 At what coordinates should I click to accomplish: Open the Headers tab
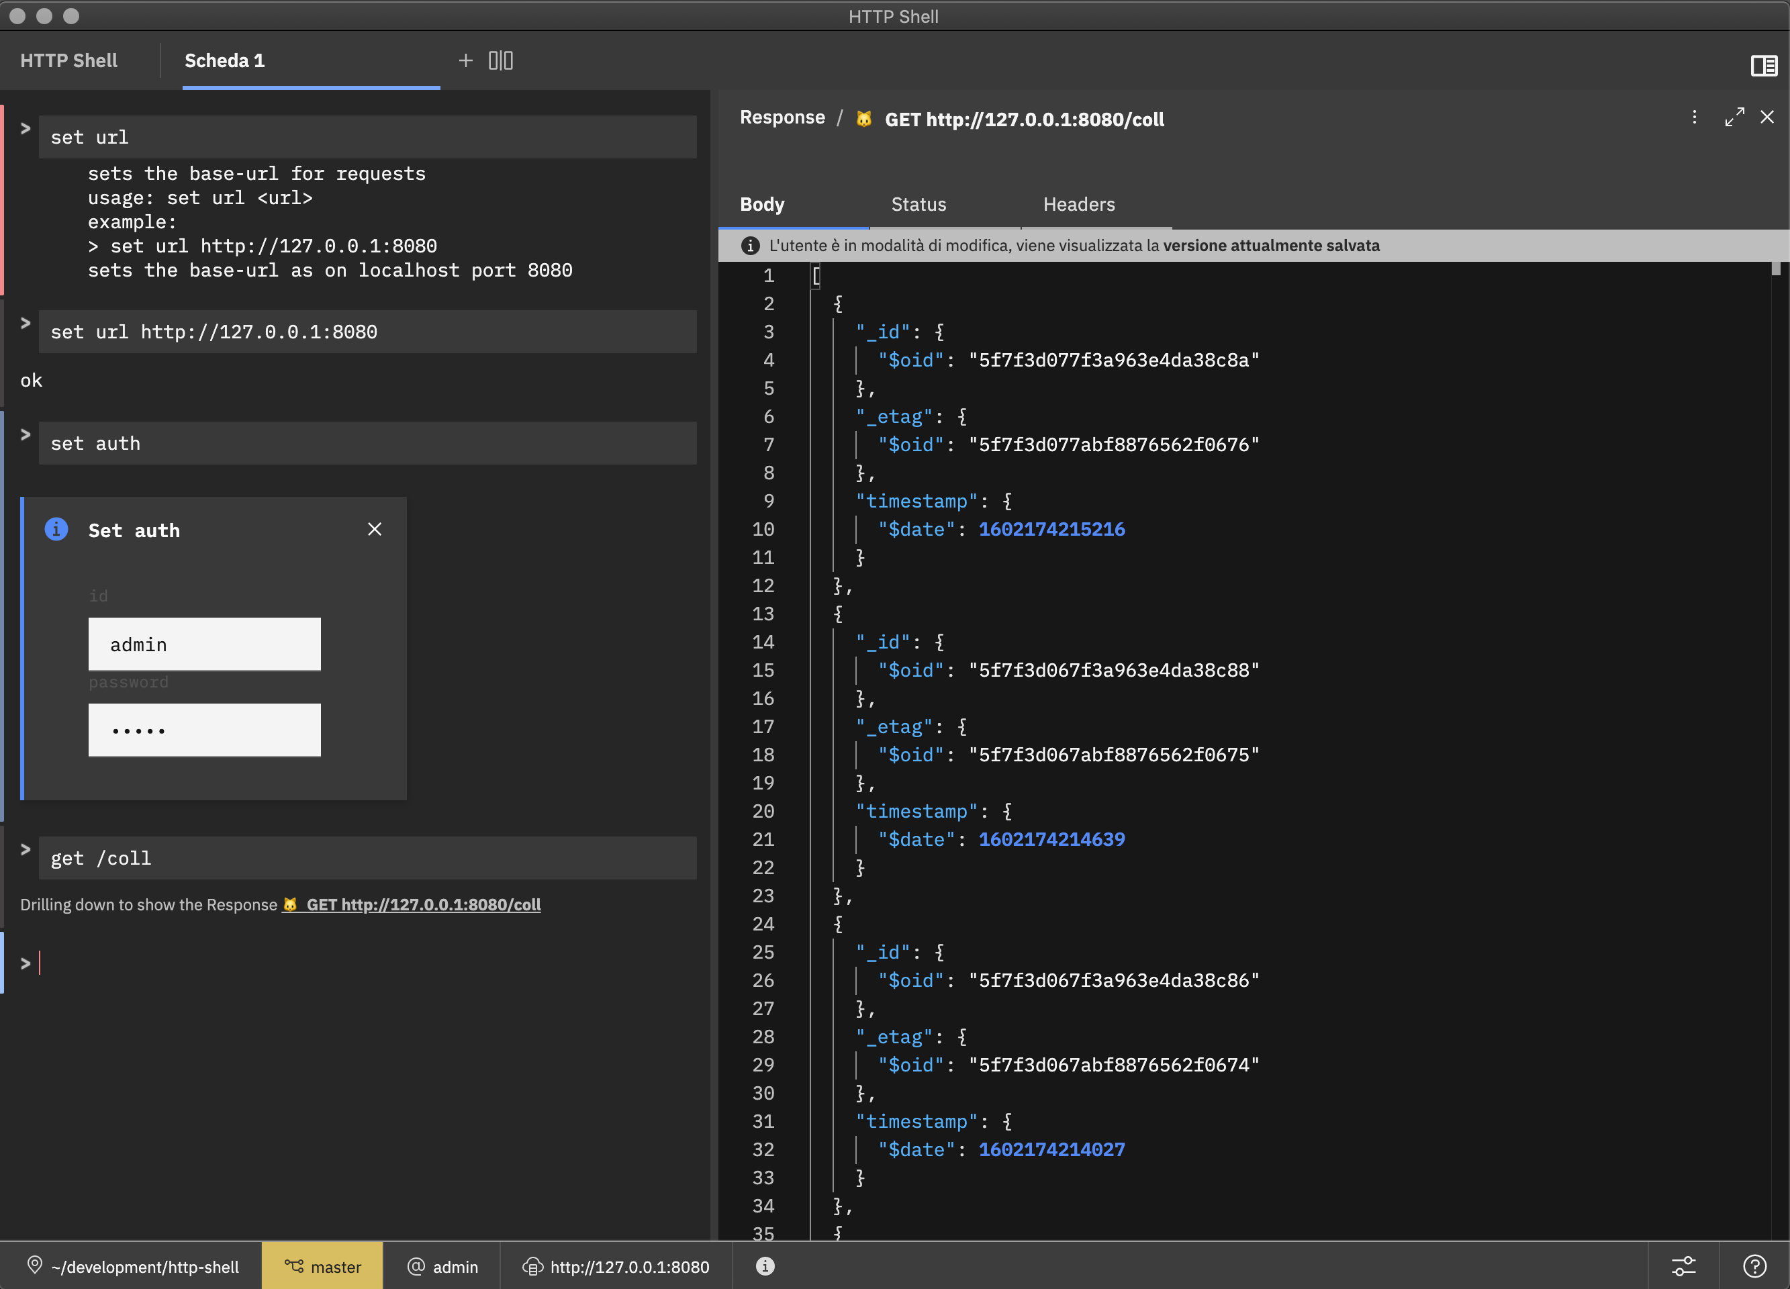pos(1078,205)
